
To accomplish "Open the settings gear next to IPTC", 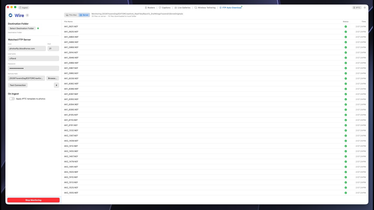I will [365, 8].
